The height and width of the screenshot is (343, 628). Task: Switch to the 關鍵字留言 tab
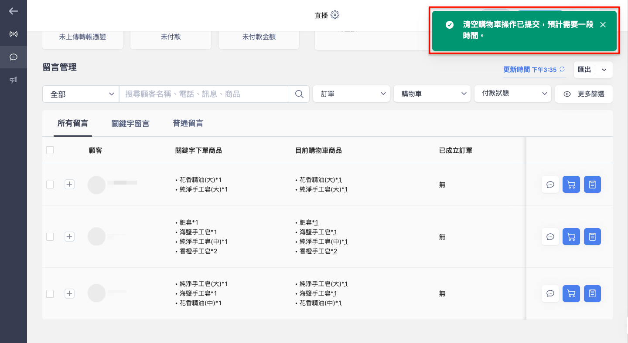[130, 124]
